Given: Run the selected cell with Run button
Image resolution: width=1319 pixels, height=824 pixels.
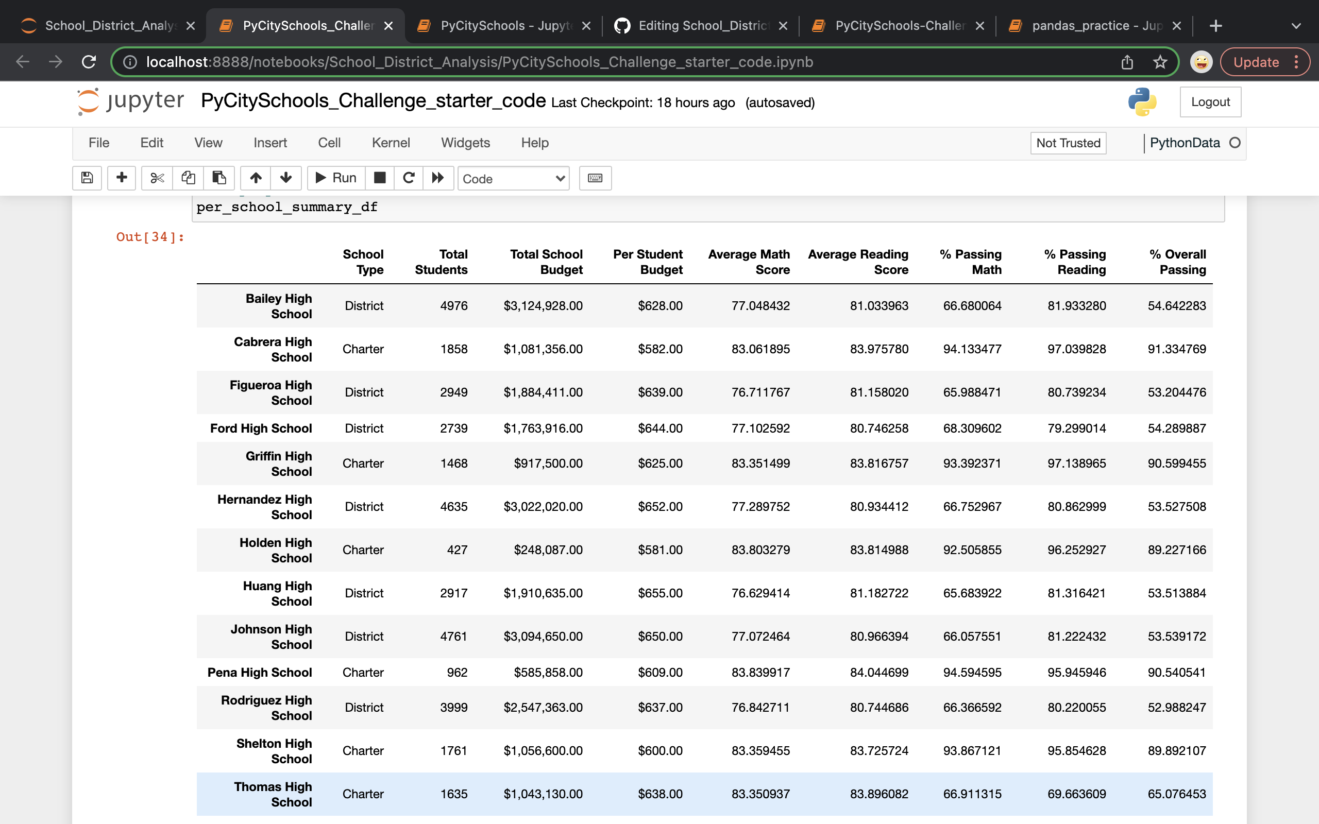Looking at the screenshot, I should [335, 178].
